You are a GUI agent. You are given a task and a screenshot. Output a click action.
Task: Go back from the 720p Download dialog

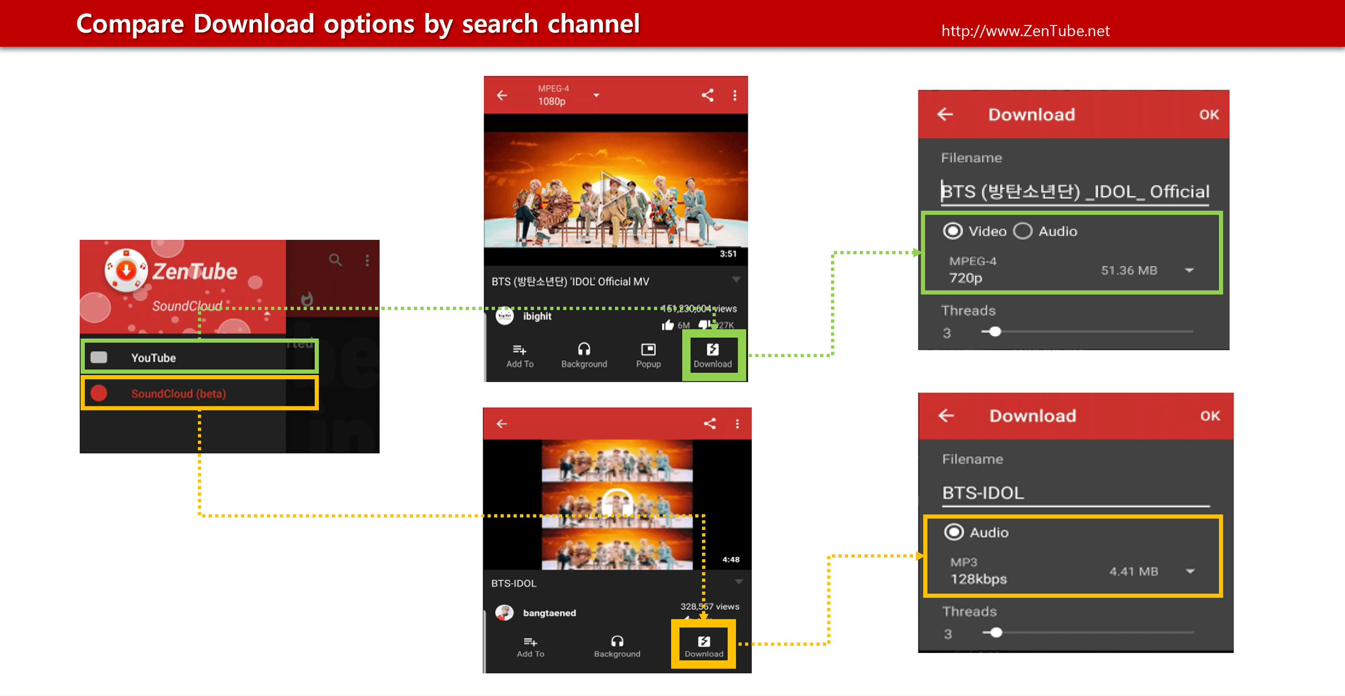(945, 114)
